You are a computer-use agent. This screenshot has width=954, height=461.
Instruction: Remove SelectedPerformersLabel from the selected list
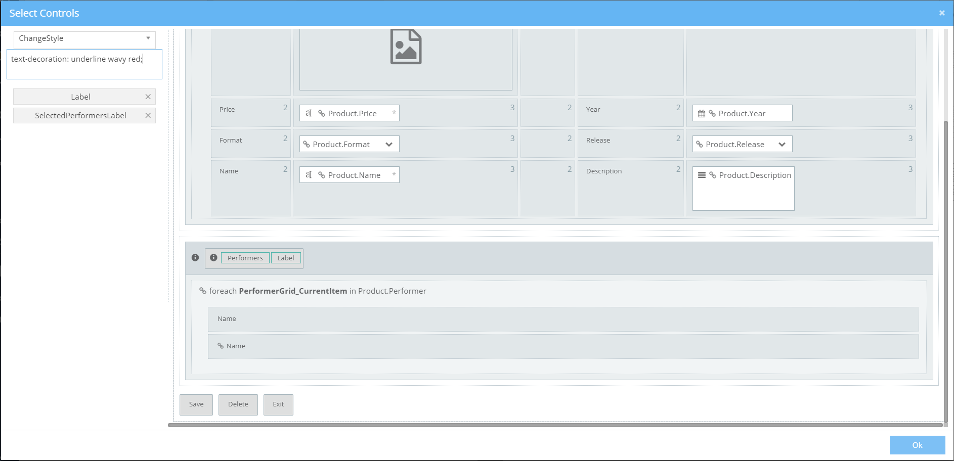pyautogui.click(x=148, y=116)
